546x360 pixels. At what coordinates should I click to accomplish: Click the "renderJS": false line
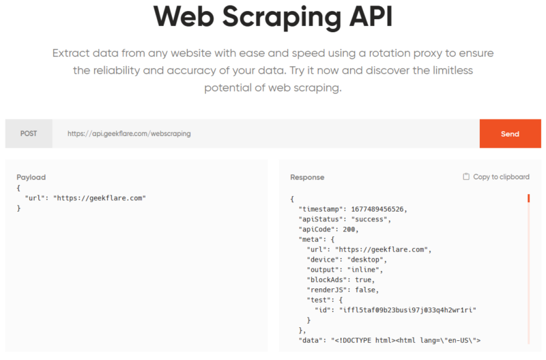343,290
